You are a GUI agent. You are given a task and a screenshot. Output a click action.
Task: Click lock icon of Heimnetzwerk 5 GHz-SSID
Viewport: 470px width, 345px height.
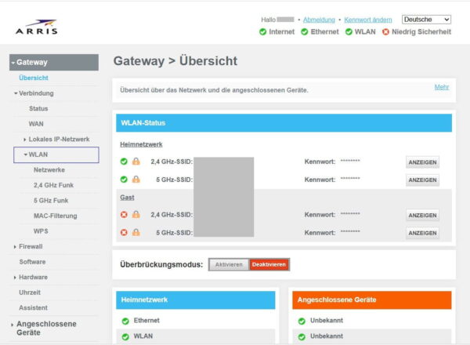pos(136,179)
